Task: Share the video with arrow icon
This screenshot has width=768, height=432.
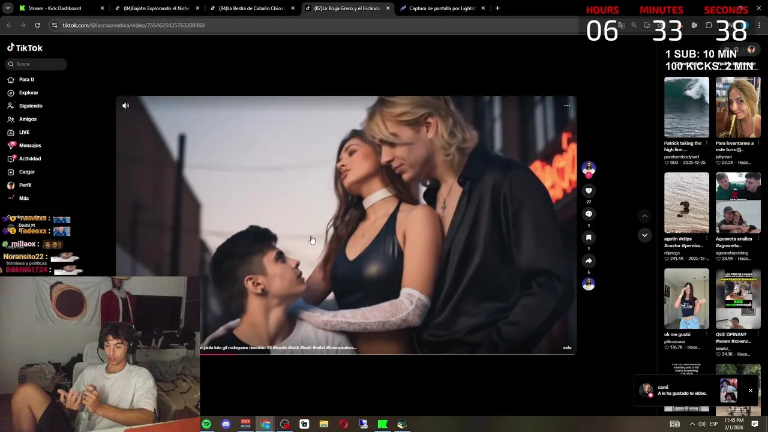Action: [589, 261]
